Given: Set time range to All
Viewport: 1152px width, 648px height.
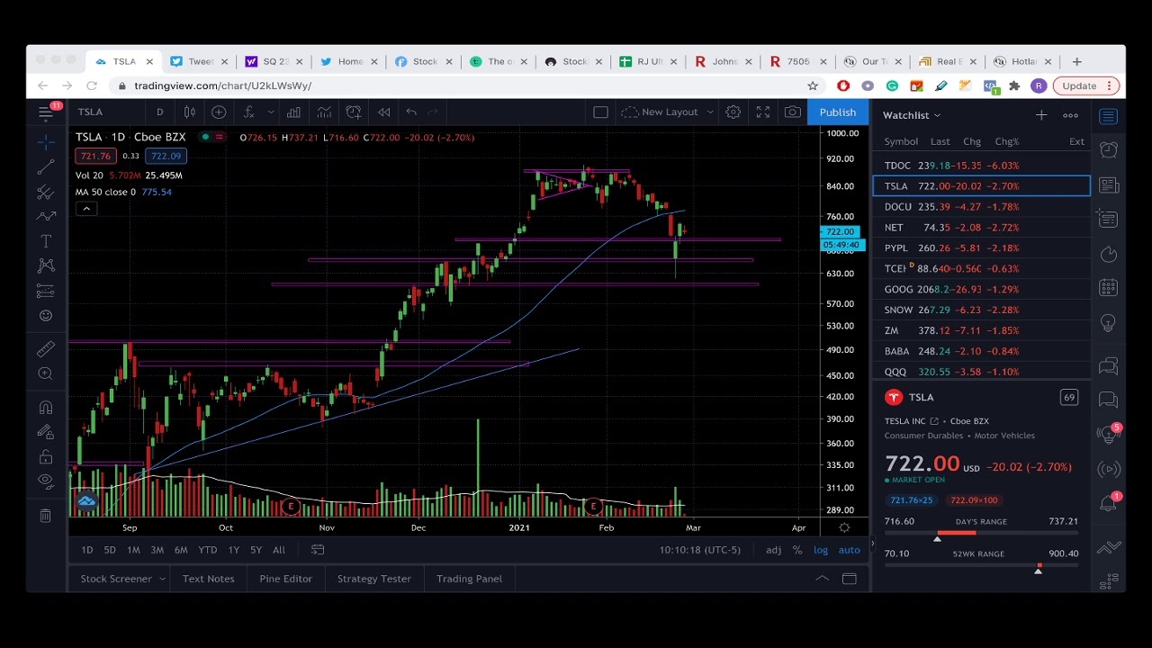Looking at the screenshot, I should tap(279, 550).
